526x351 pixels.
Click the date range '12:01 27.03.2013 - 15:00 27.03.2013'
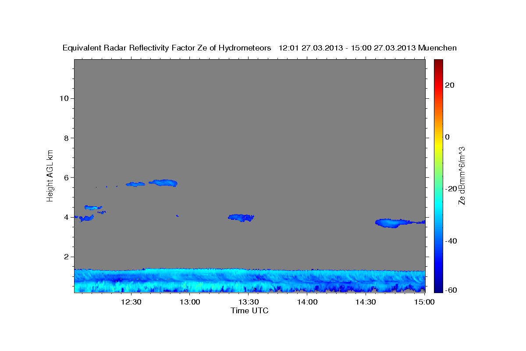coord(347,48)
